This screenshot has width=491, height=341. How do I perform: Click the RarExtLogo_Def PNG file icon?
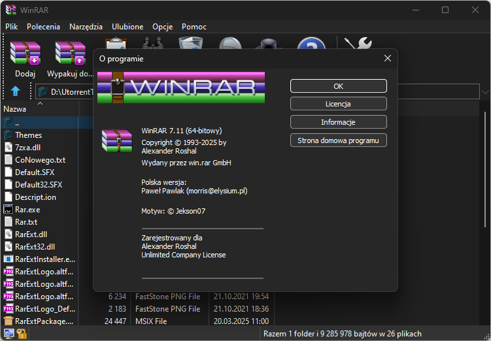point(8,308)
